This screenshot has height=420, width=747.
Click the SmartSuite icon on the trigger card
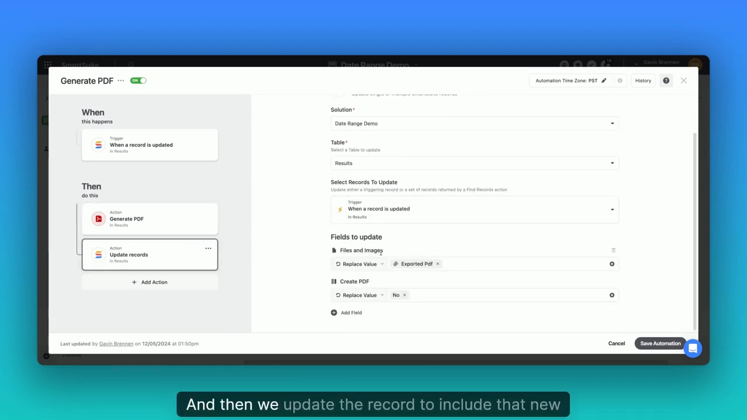(98, 145)
